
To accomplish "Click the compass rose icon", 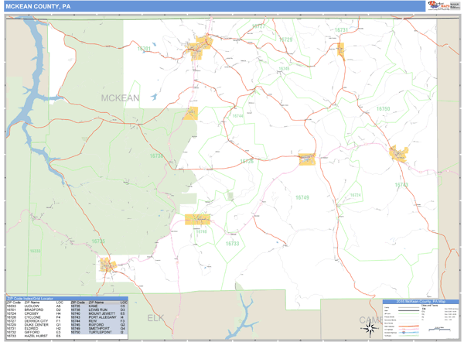I will pyautogui.click(x=370, y=329).
